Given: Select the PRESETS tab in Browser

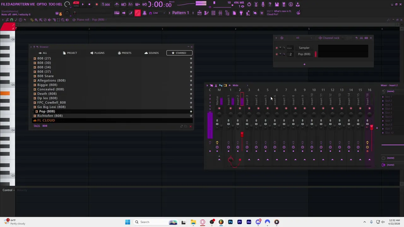Looking at the screenshot, I should tap(124, 53).
